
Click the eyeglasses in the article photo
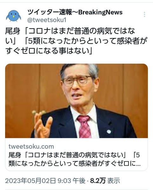pyautogui.click(x=77, y=80)
